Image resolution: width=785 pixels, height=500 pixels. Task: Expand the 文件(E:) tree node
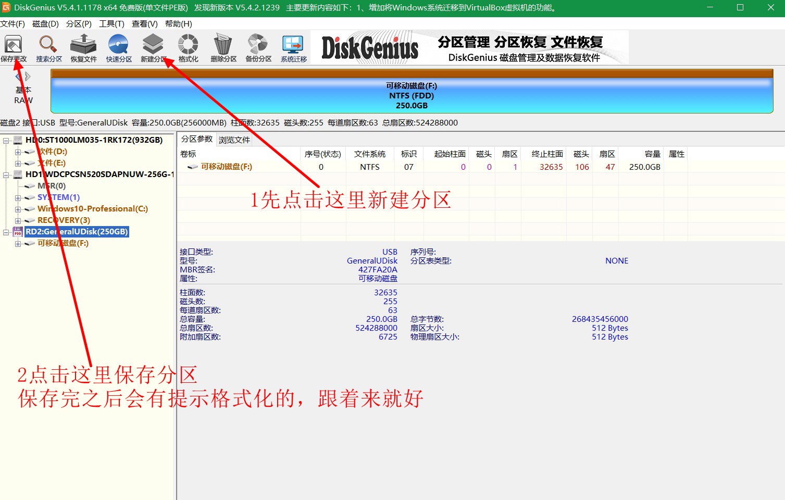18,164
